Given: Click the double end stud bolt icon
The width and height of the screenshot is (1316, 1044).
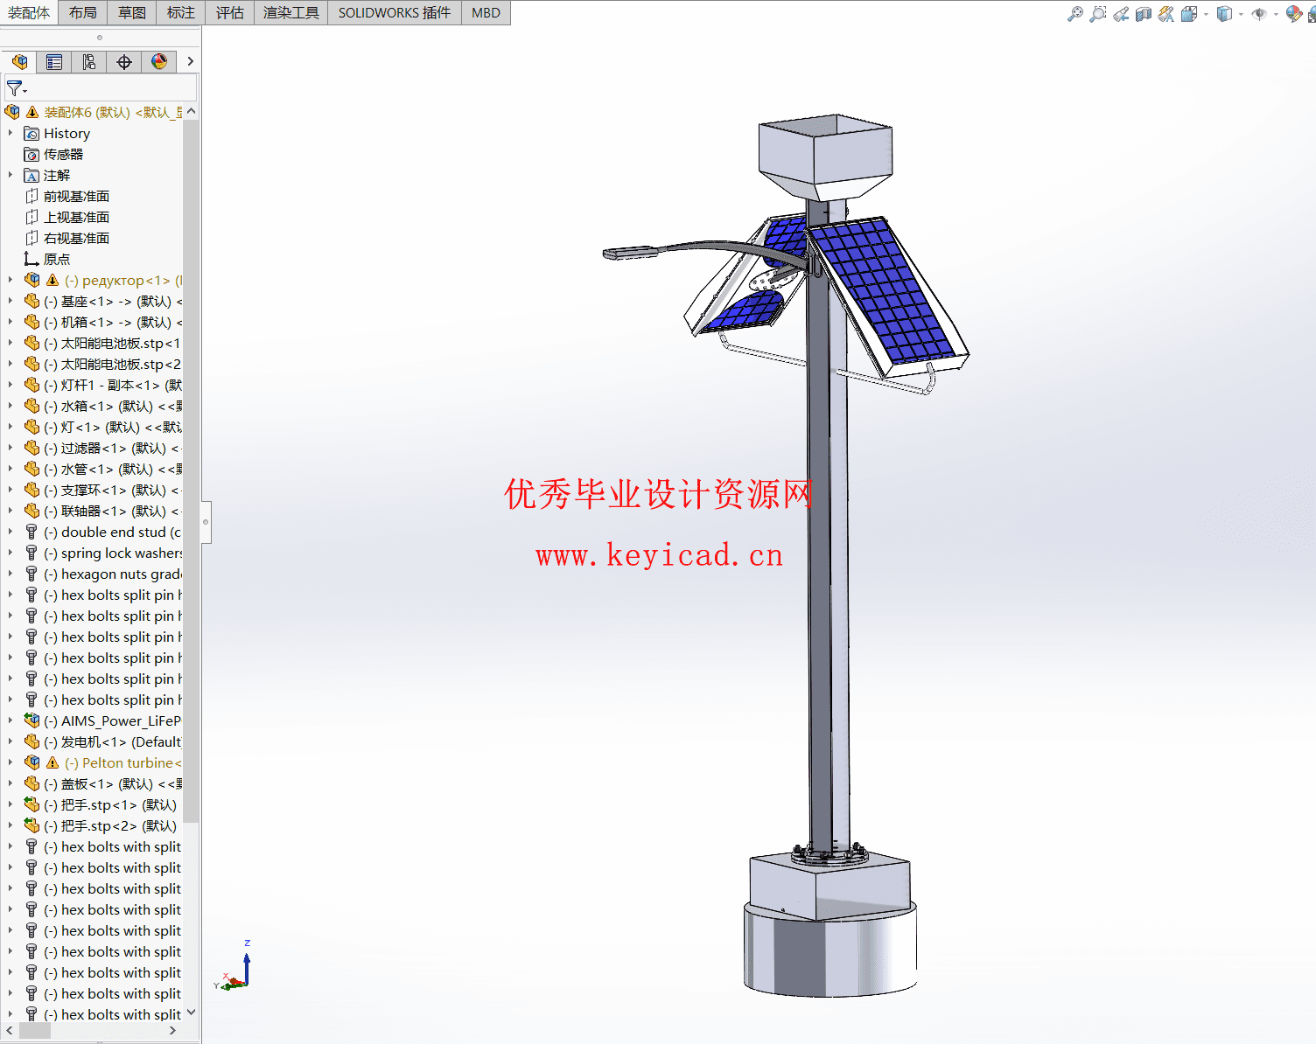Looking at the screenshot, I should pos(31,532).
